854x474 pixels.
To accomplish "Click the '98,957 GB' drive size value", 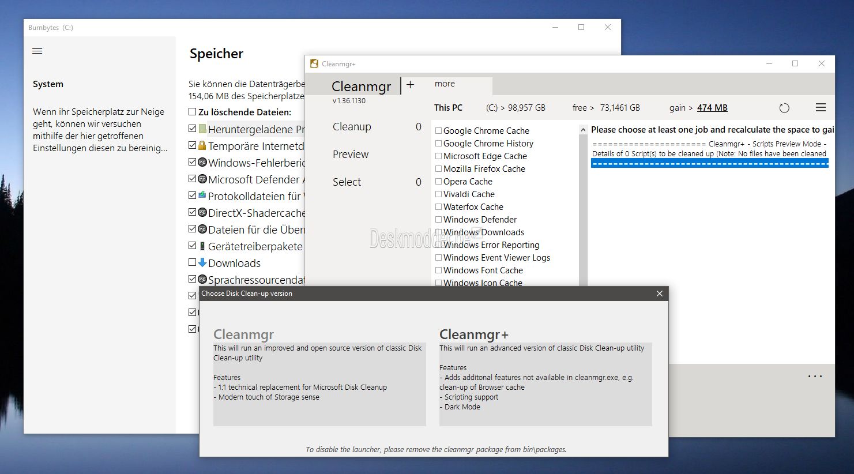I will pyautogui.click(x=526, y=108).
